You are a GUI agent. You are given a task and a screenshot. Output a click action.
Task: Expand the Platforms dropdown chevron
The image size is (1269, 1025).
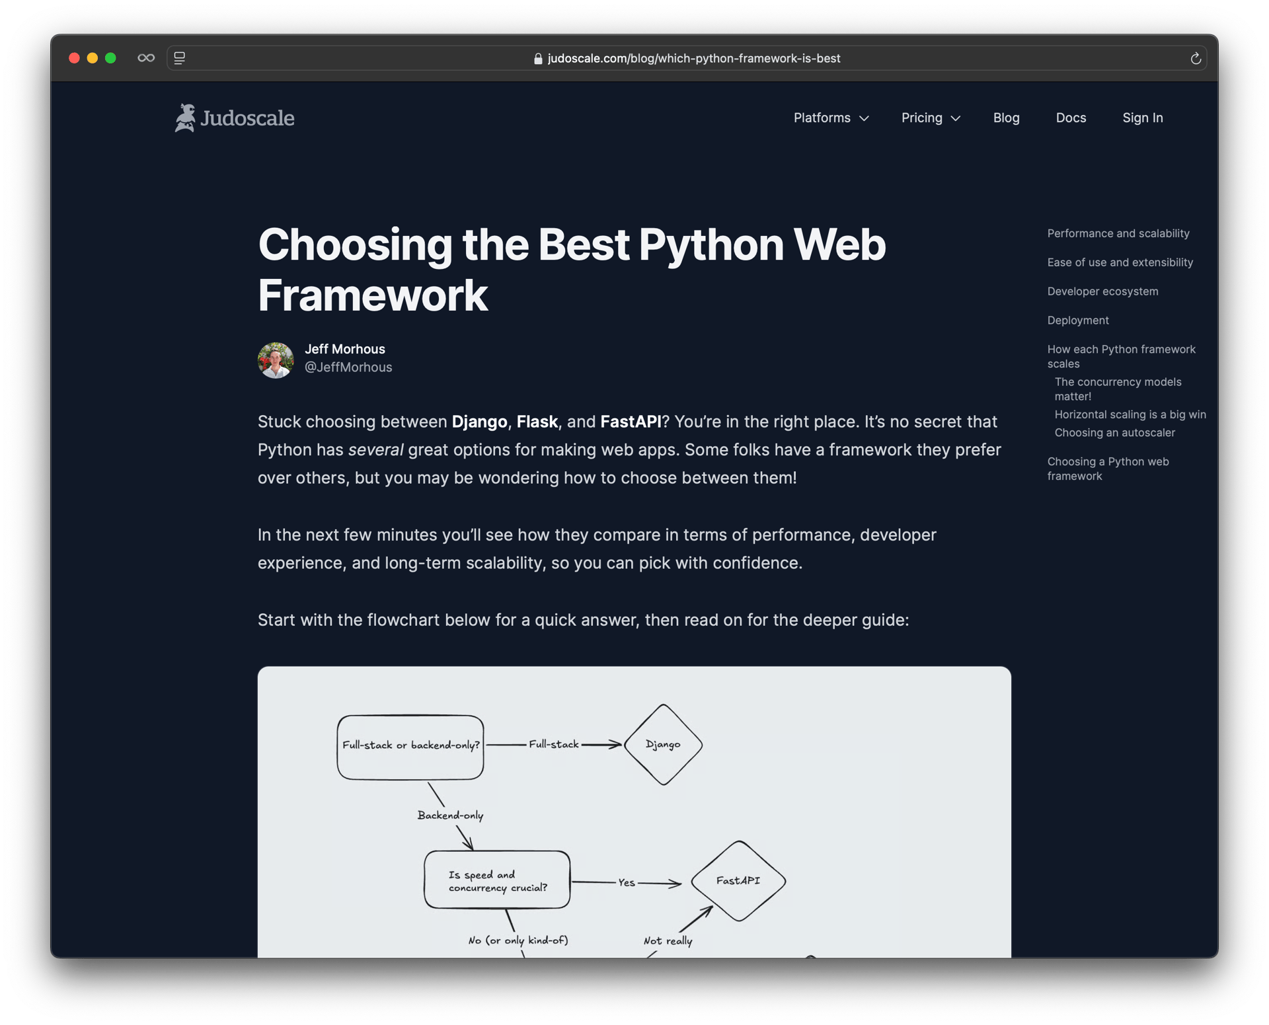(864, 118)
